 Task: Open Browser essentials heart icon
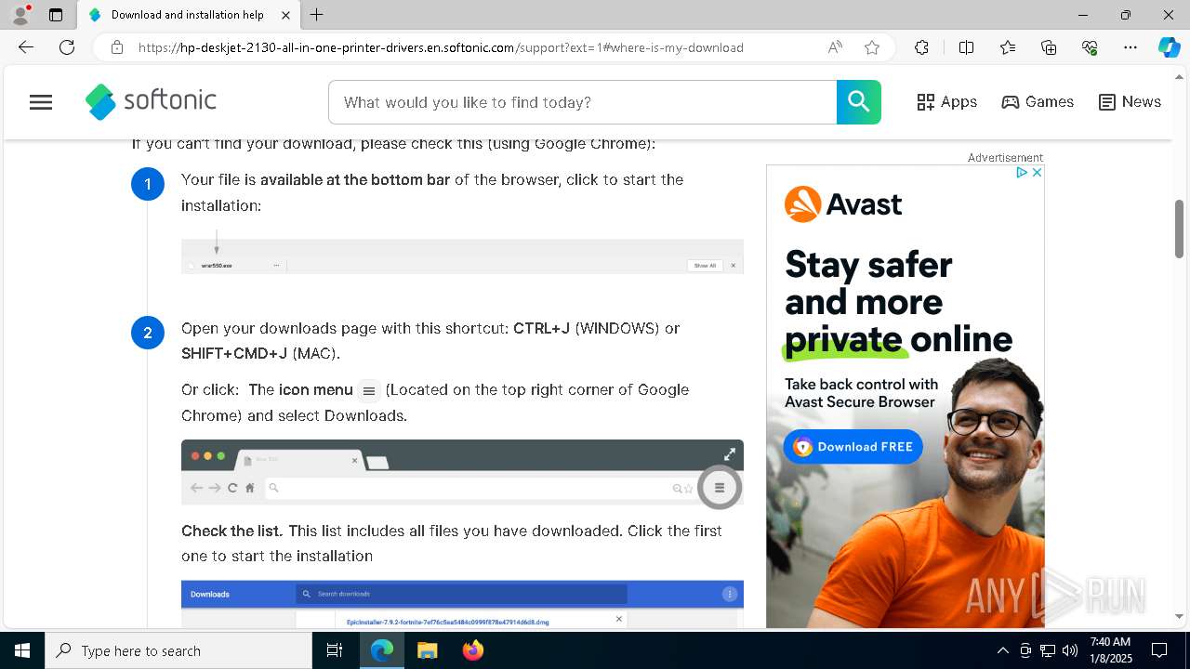click(1090, 47)
